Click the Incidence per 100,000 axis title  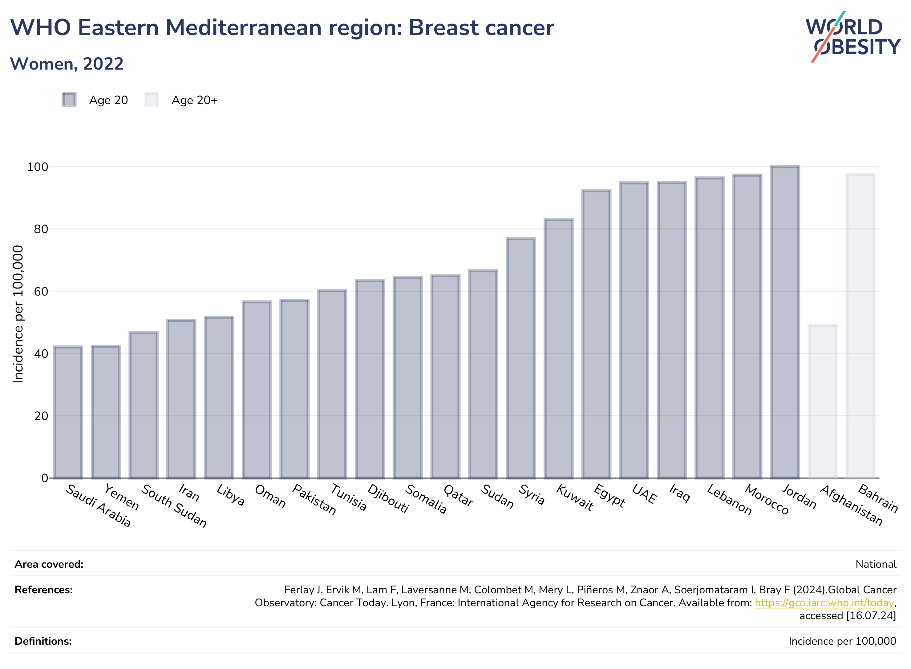[x=18, y=314]
